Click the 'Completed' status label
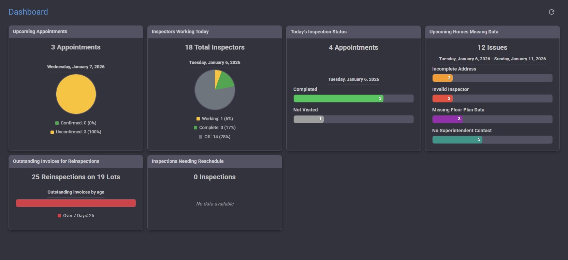This screenshot has height=260, width=568. [x=305, y=89]
